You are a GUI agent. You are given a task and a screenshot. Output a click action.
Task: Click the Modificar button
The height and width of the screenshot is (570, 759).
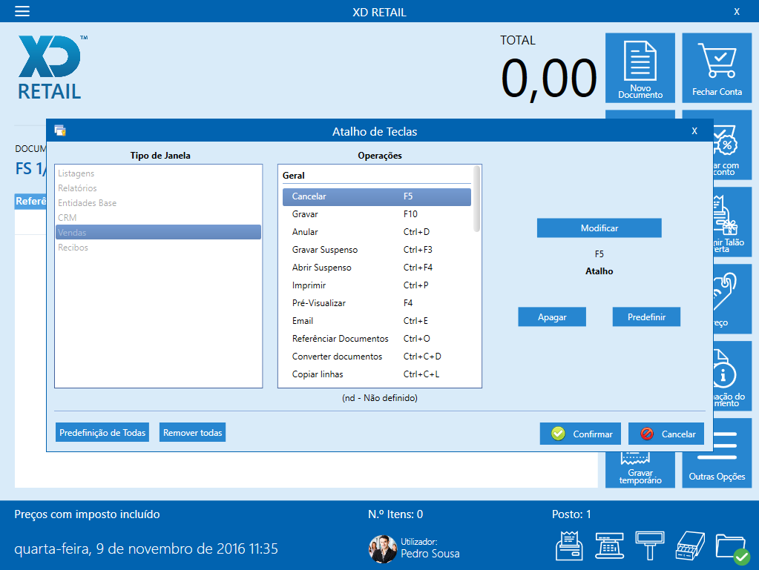599,228
